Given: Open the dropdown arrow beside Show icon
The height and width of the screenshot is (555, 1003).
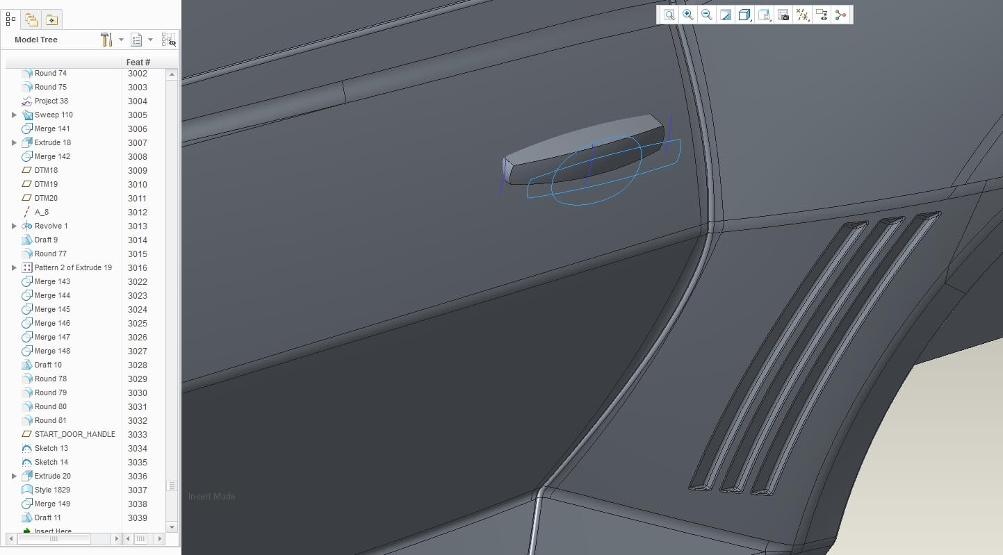Looking at the screenshot, I should [x=150, y=40].
